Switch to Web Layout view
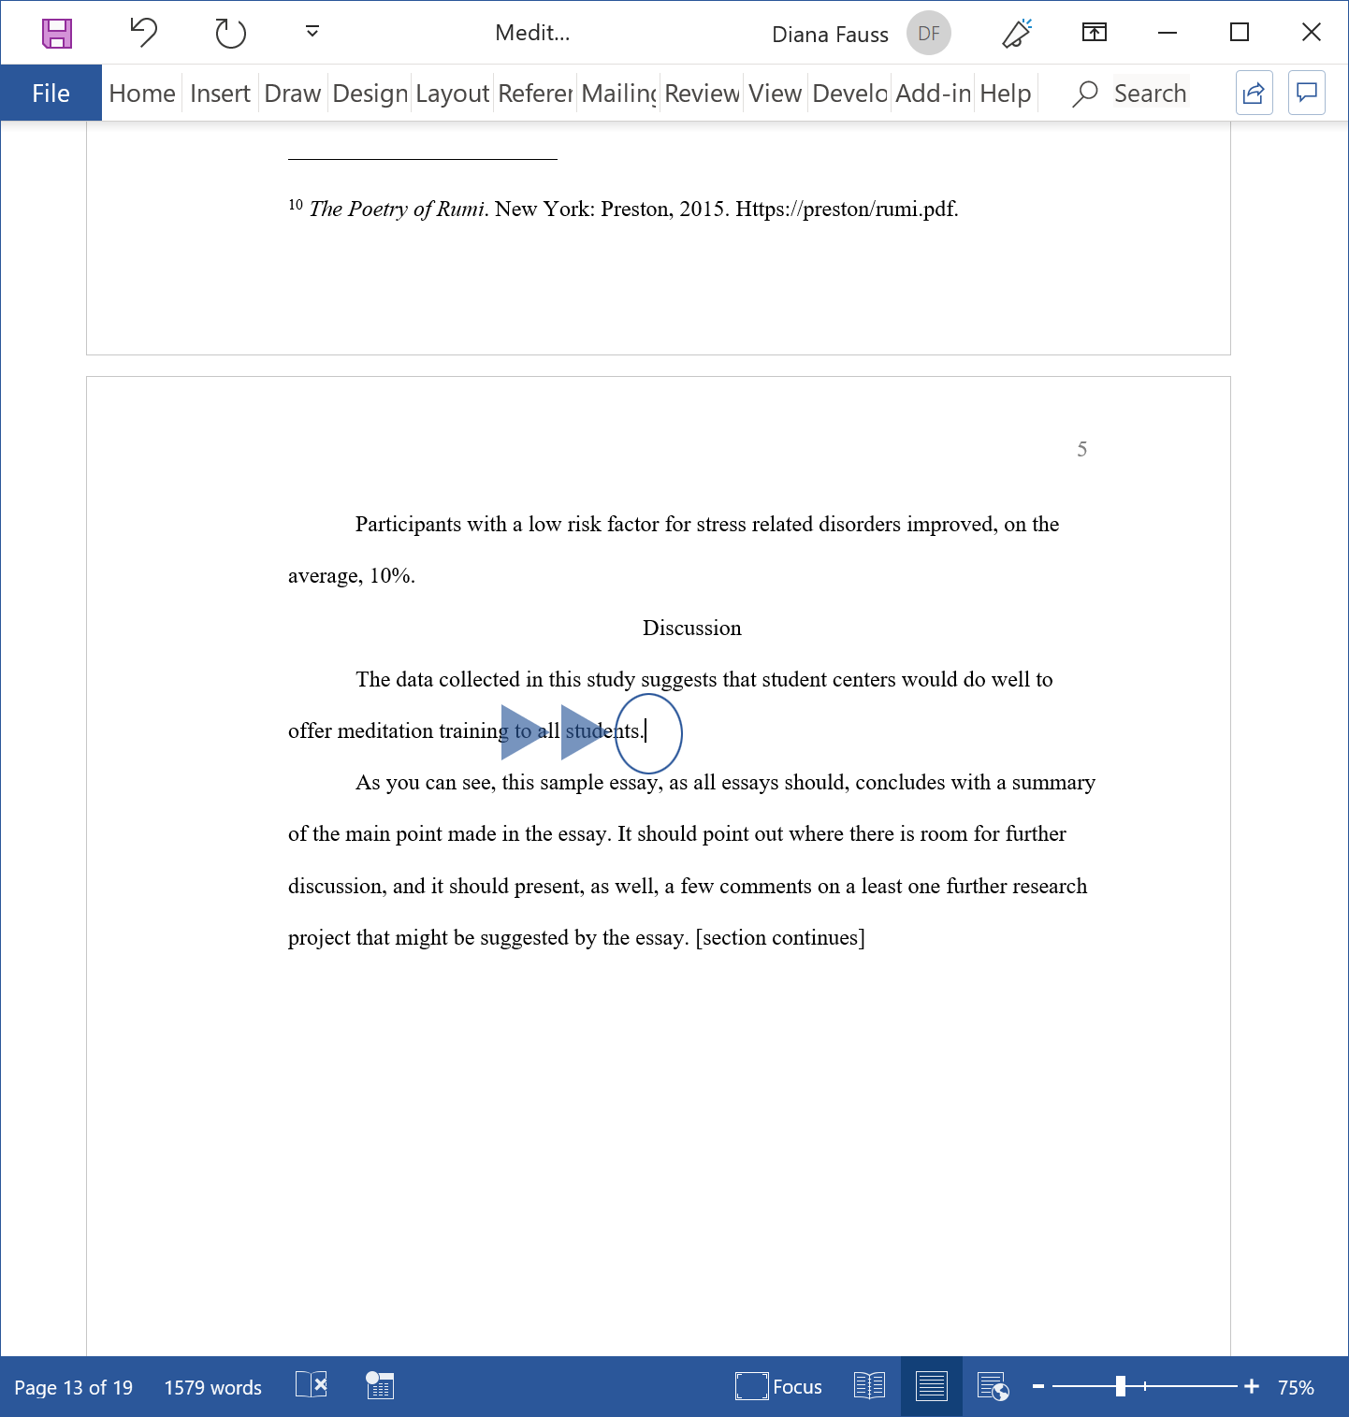Screen dimensions: 1349x1417 993,1386
